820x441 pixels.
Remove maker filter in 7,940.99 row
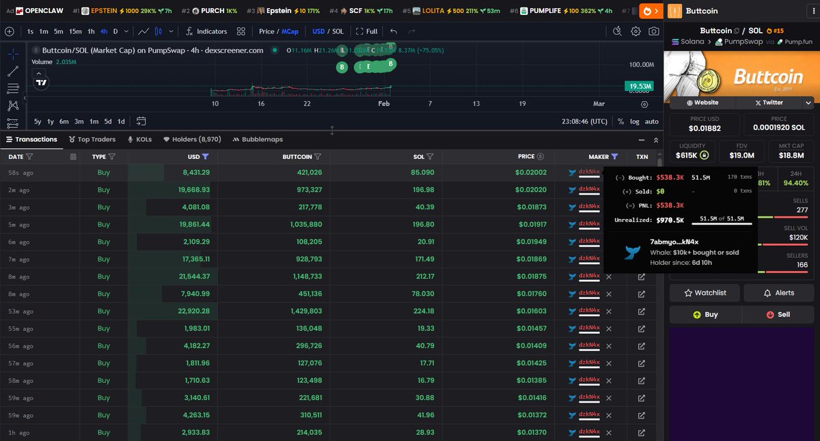tap(609, 294)
